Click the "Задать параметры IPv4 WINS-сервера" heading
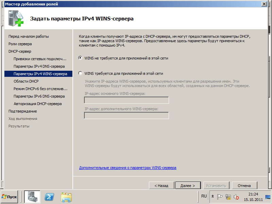Viewport: 272px width, 204px height. (x=82, y=19)
